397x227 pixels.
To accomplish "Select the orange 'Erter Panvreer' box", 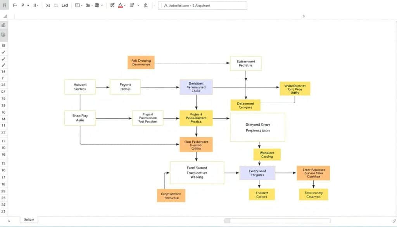I will pyautogui.click(x=313, y=173).
